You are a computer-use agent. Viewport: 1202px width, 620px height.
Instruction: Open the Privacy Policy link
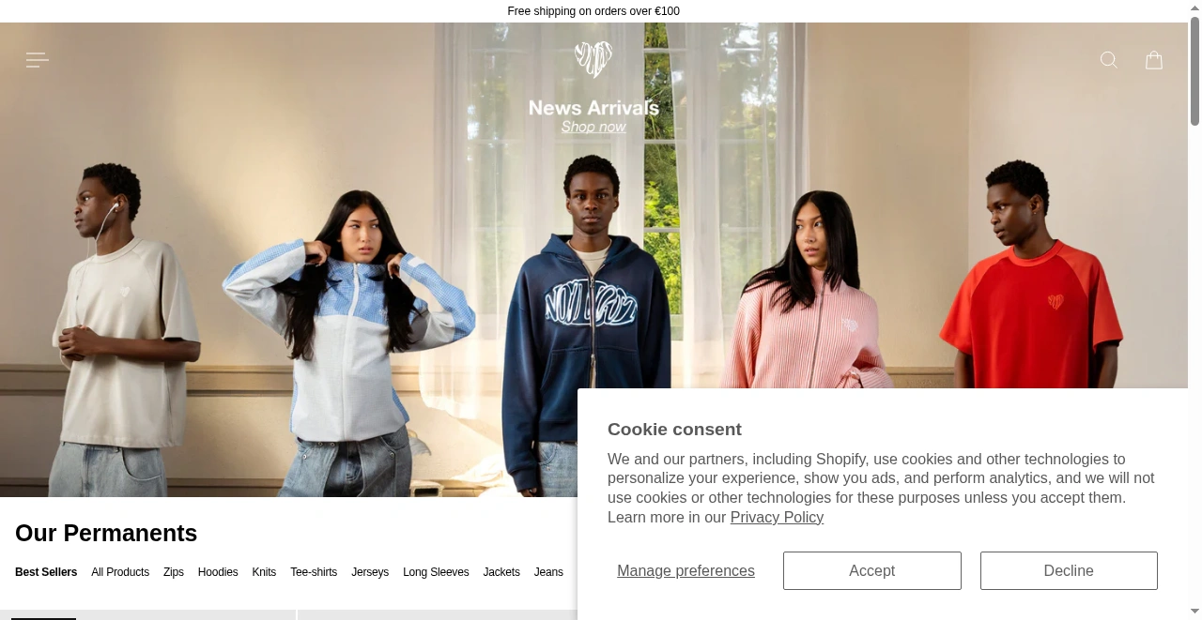[777, 518]
